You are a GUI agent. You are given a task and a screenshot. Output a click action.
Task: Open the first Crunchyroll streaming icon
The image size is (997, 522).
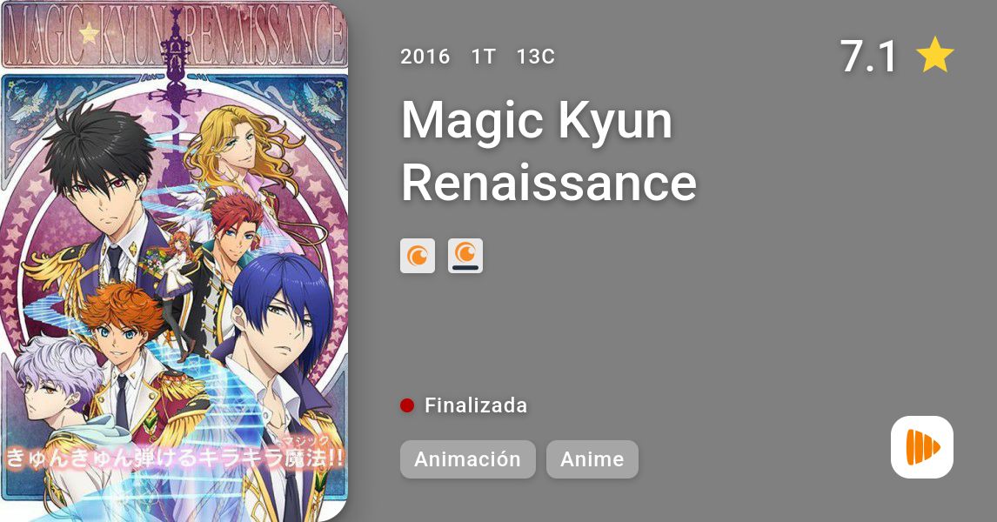[417, 256]
